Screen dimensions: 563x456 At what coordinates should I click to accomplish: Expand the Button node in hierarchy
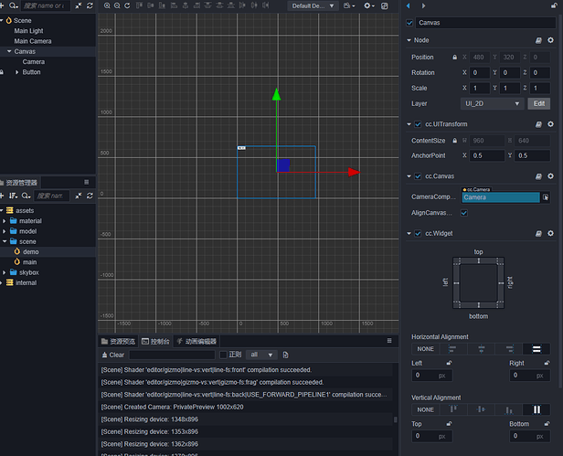[16, 72]
